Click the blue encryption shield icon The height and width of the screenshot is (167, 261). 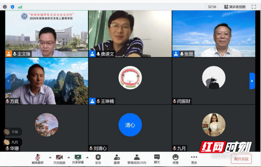click(x=12, y=7)
